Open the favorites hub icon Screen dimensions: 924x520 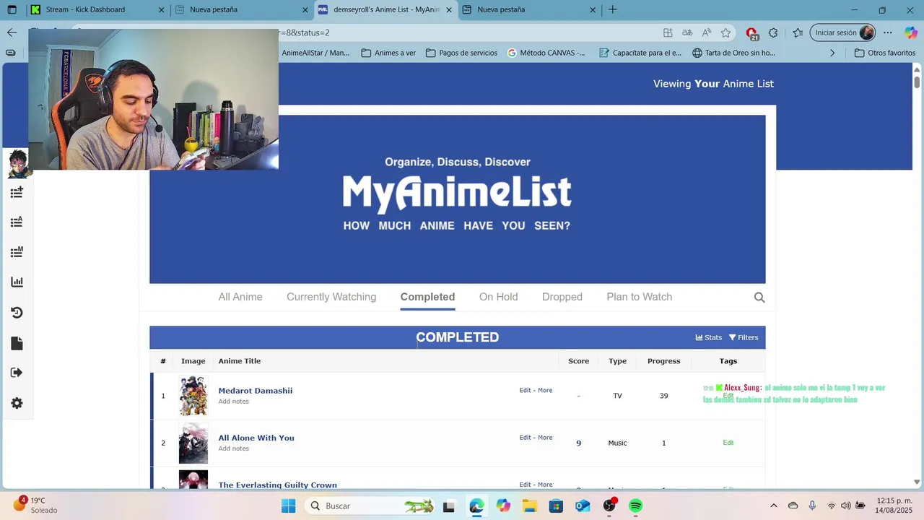(x=798, y=32)
